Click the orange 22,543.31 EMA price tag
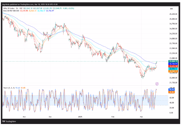Screen dimensions: 181x126 (173, 71)
